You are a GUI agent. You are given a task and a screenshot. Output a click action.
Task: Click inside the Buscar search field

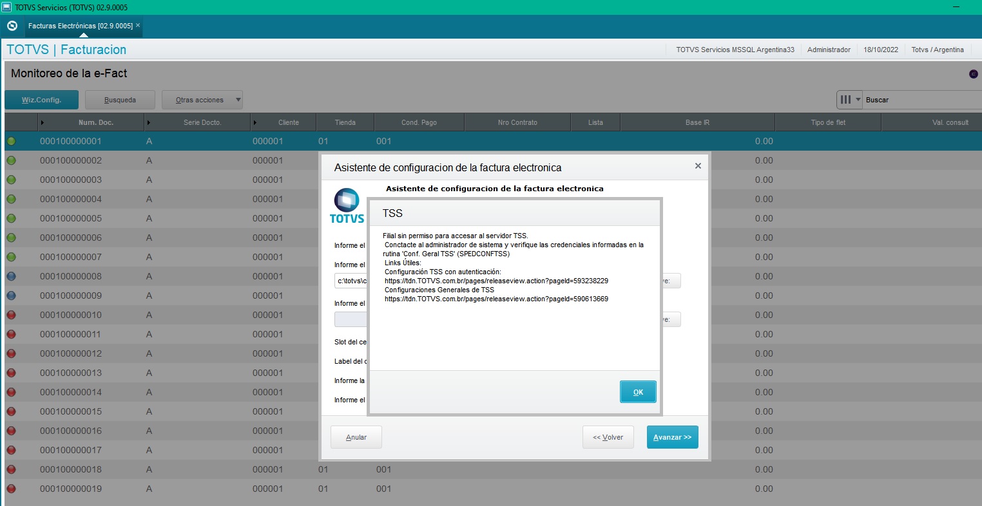[921, 100]
